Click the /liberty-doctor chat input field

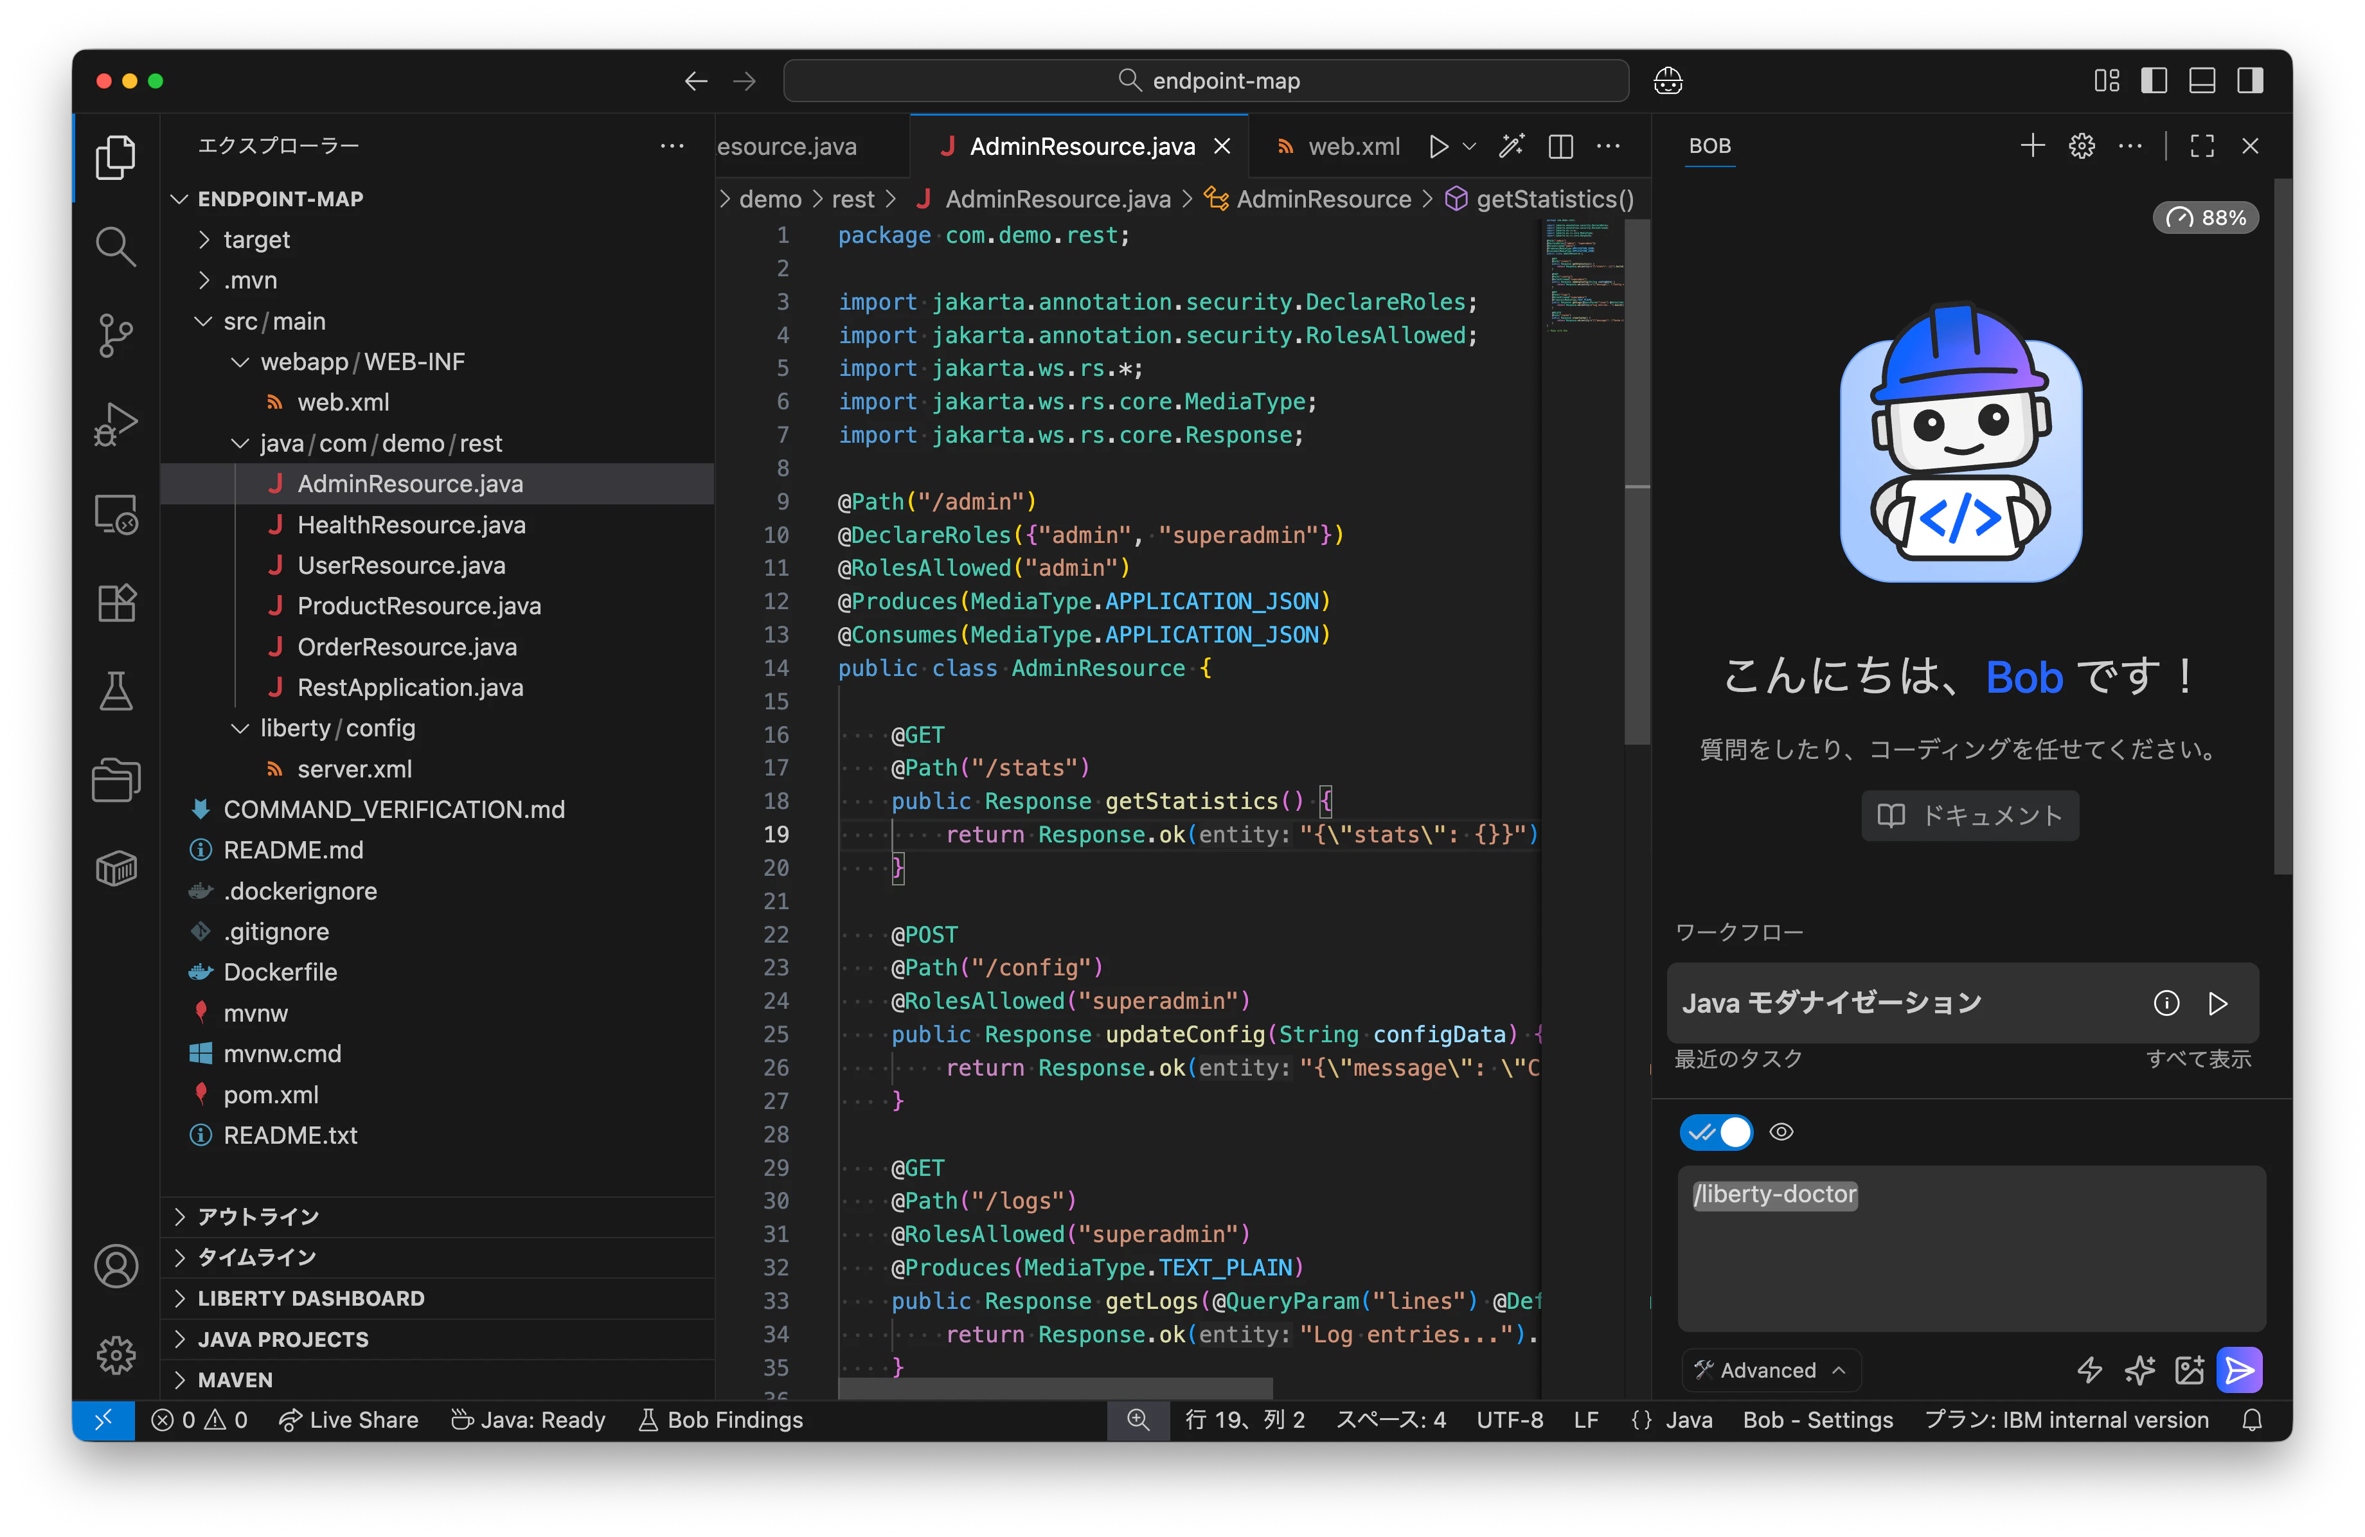1972,1248
